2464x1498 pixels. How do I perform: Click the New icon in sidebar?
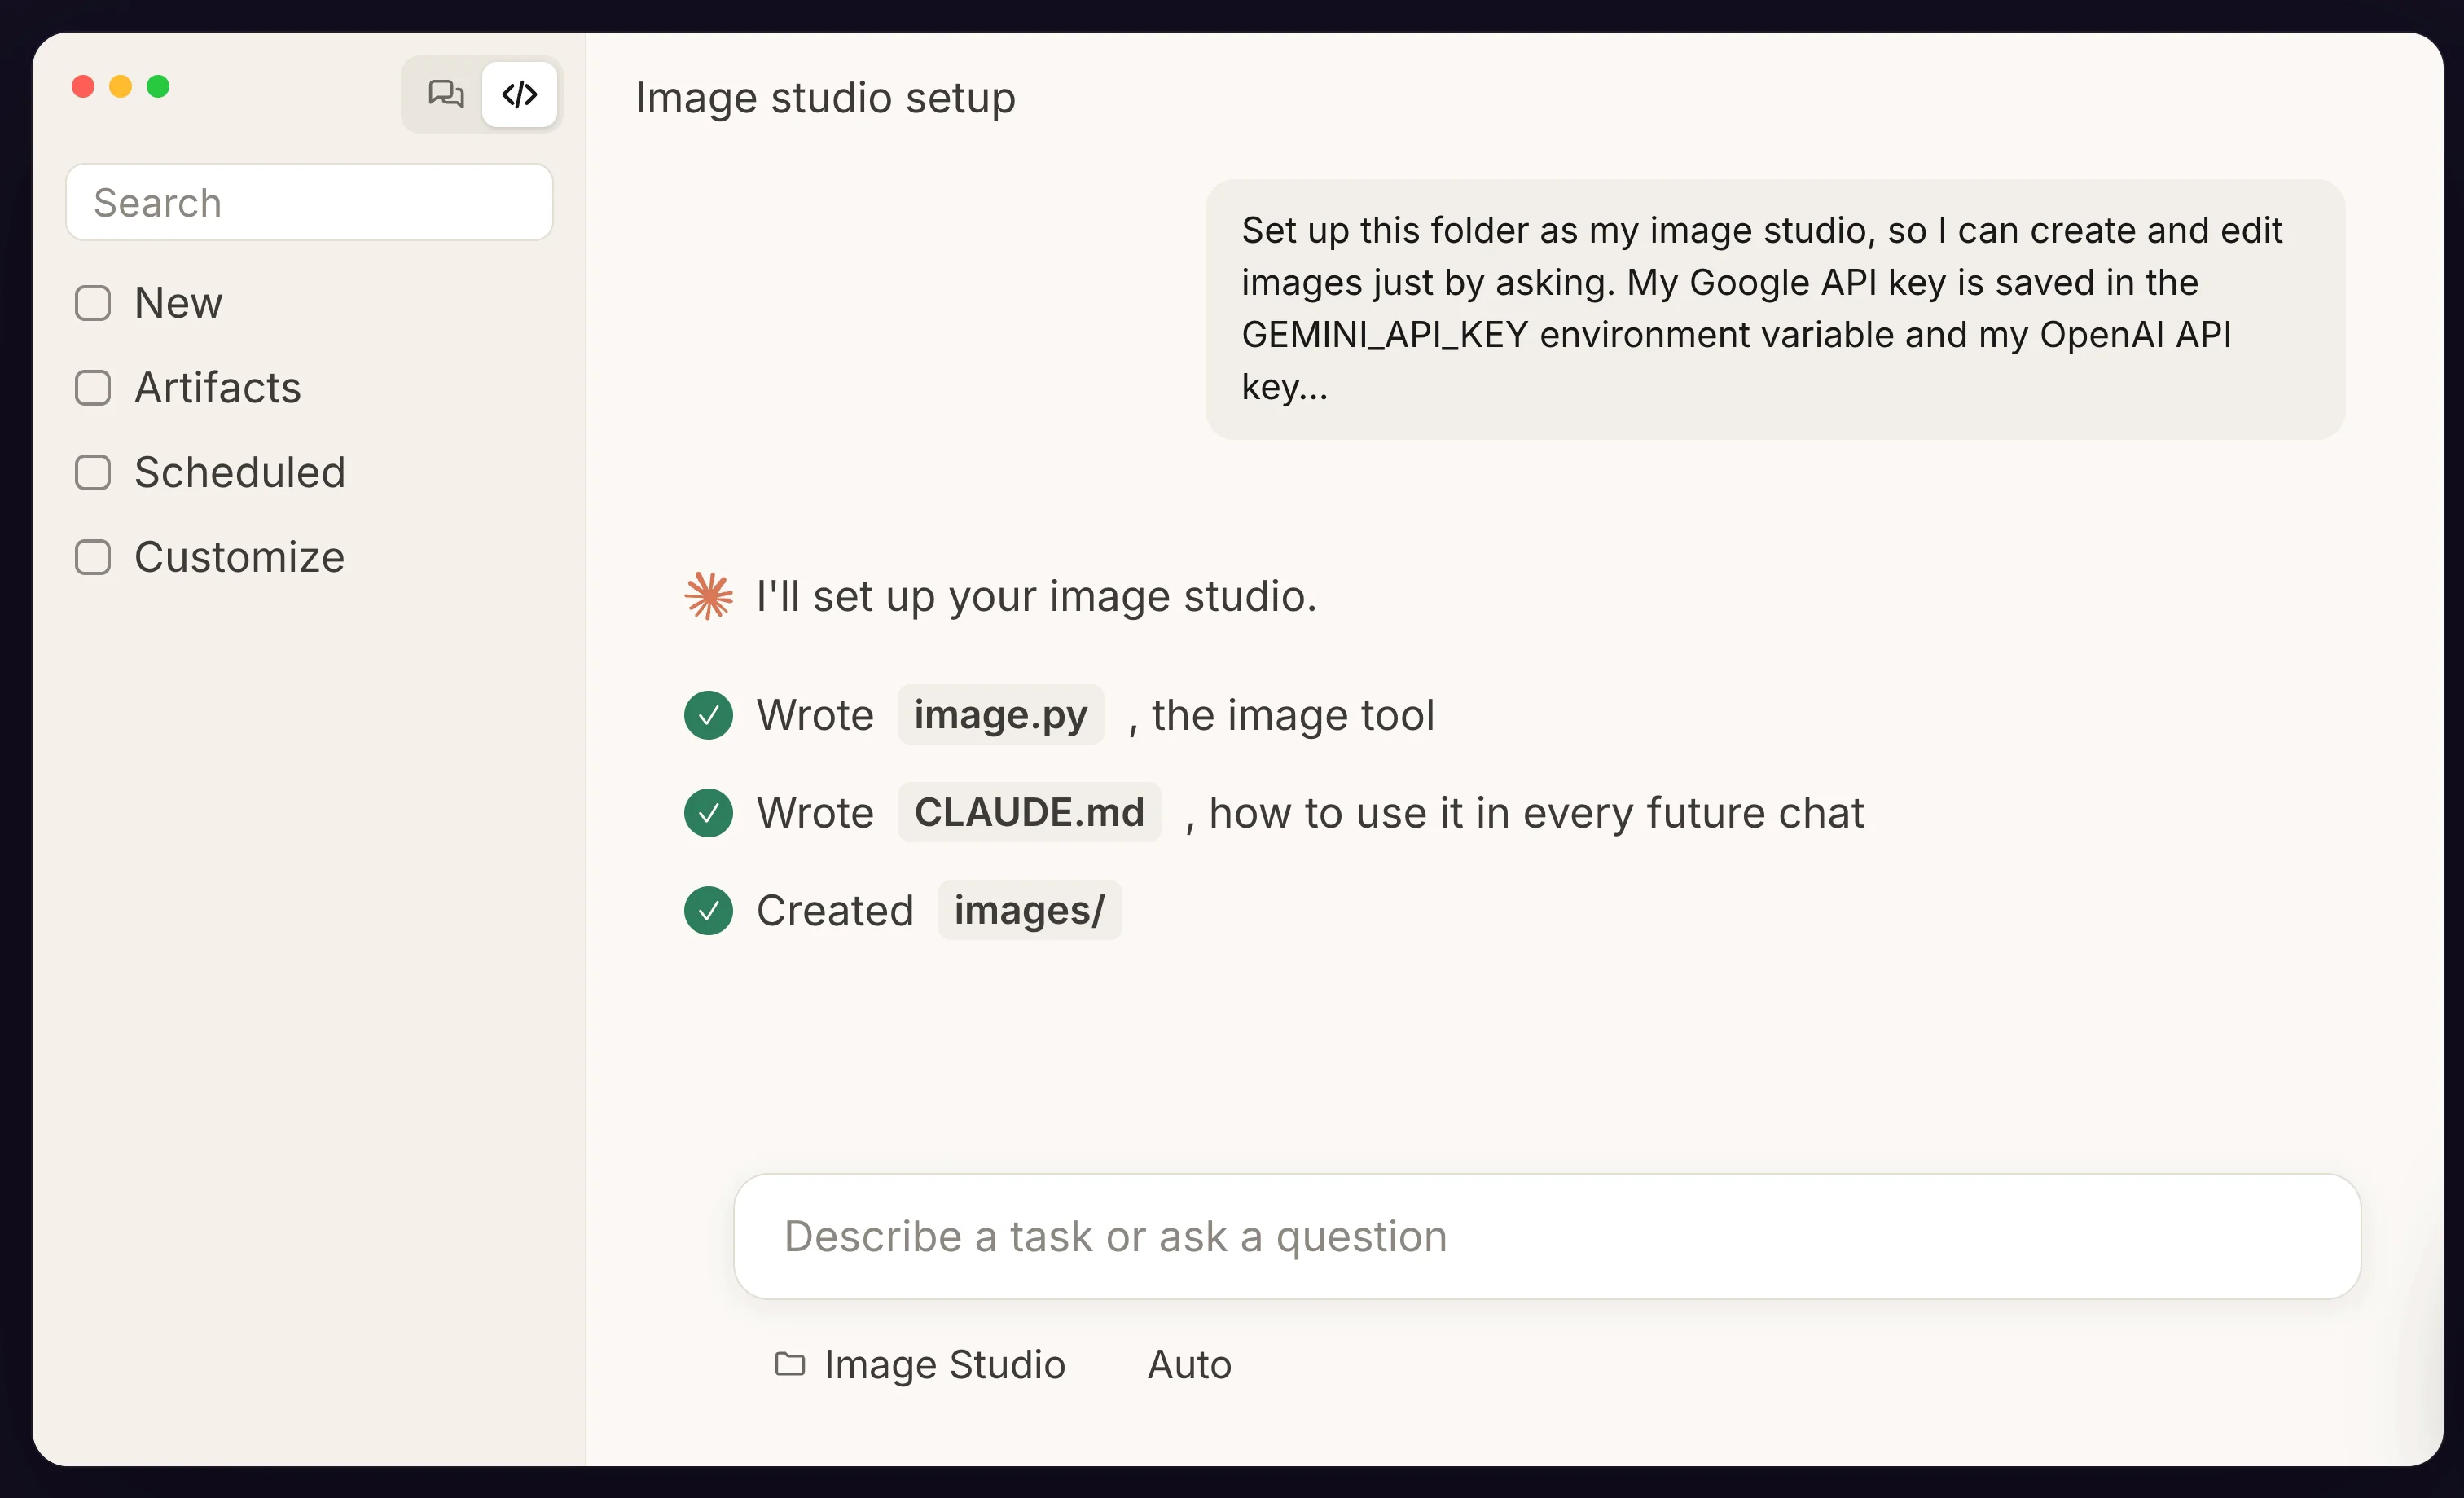pyautogui.click(x=93, y=303)
